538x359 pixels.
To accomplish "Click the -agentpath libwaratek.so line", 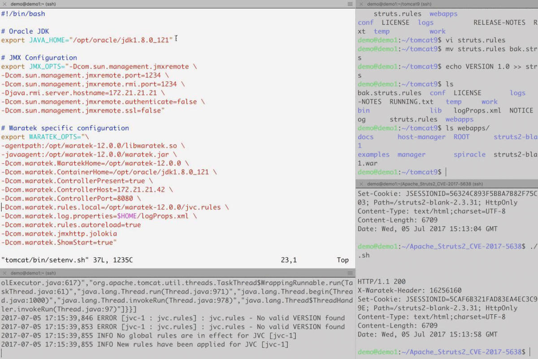I will pos(93,146).
